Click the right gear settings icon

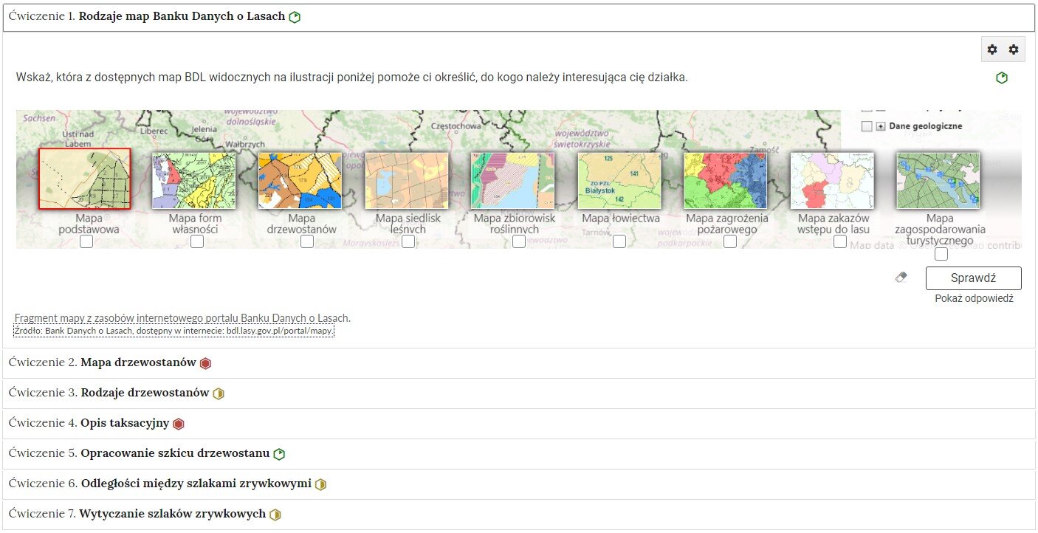pos(1013,49)
